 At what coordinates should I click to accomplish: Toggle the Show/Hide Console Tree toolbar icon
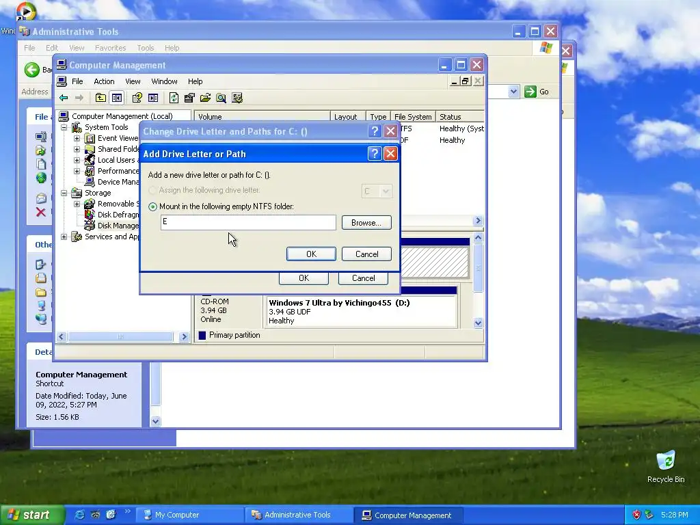[x=116, y=98]
